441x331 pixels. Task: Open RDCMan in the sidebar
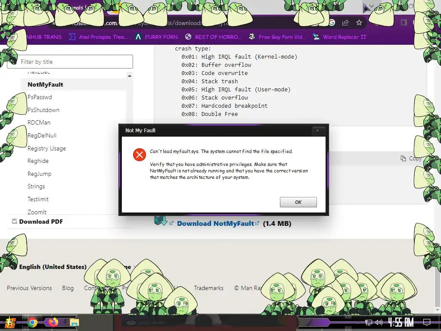(39, 122)
